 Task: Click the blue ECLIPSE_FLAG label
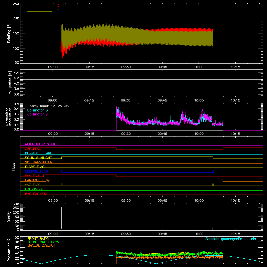tap(36, 171)
